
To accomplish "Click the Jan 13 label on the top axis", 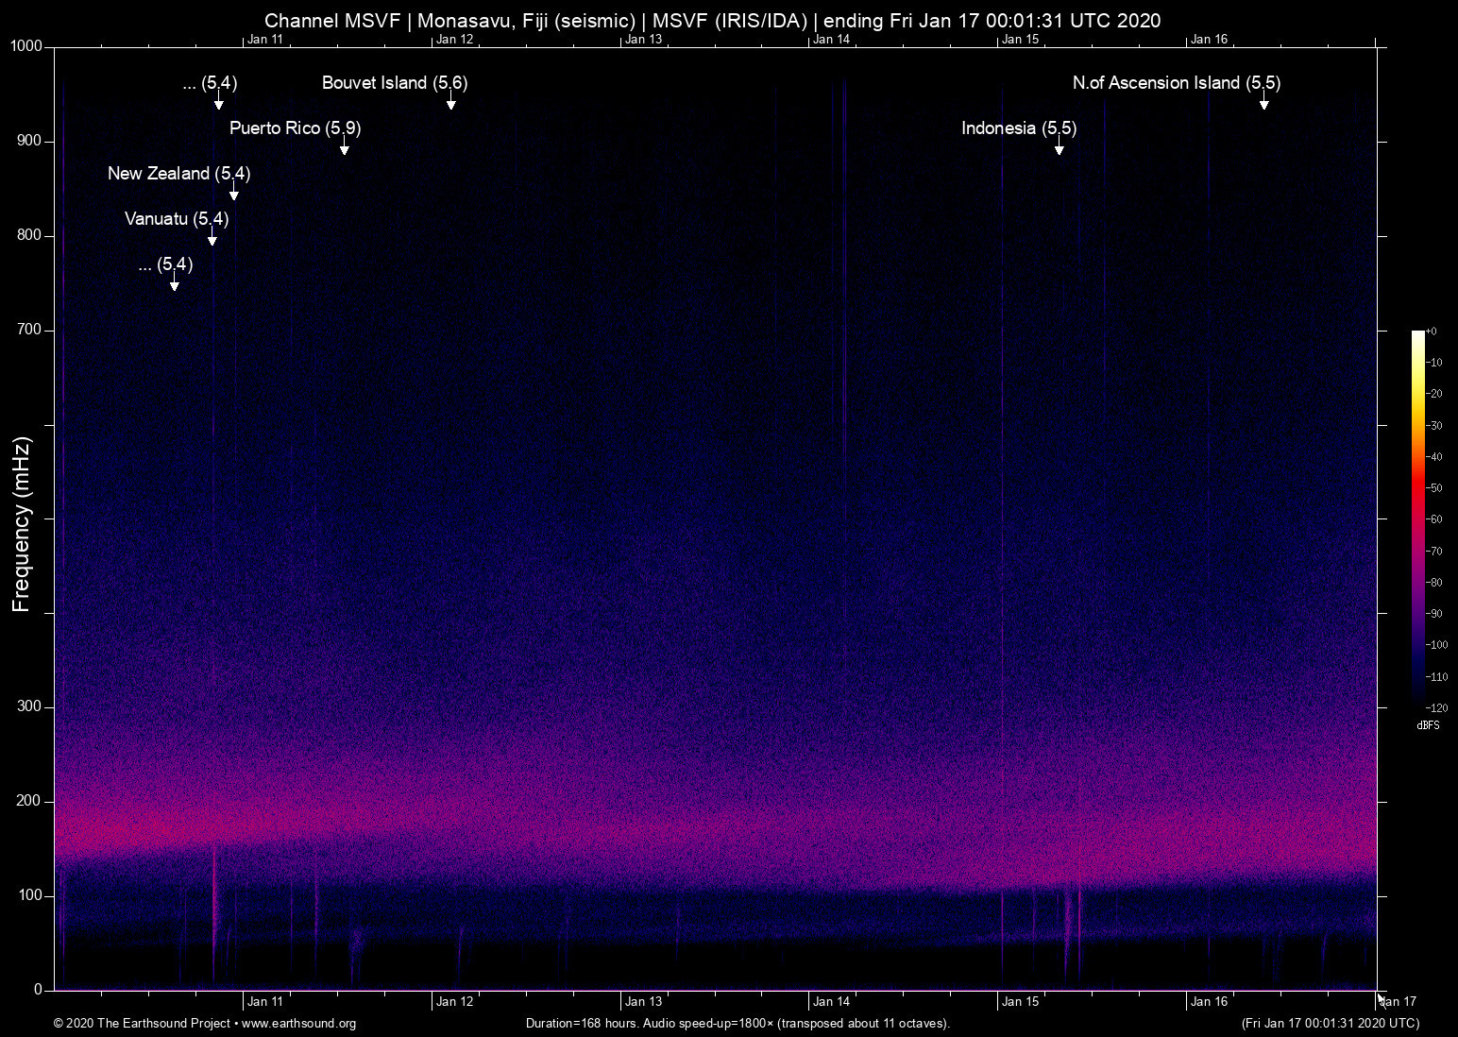I will pos(643,40).
